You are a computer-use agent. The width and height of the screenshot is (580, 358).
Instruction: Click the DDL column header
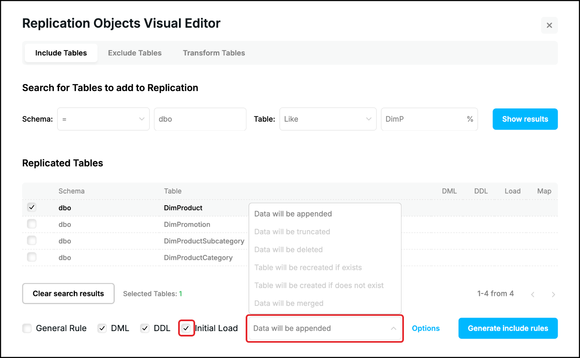tap(481, 191)
